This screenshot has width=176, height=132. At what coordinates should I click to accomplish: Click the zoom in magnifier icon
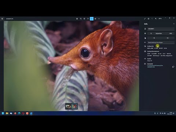click(156, 19)
